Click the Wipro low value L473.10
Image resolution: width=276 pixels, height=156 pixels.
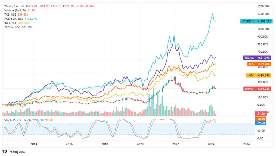point(56,6)
